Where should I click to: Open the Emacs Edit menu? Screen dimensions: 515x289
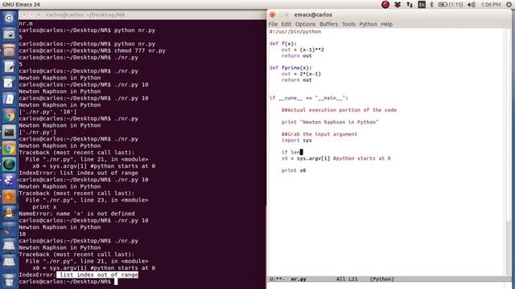click(286, 24)
